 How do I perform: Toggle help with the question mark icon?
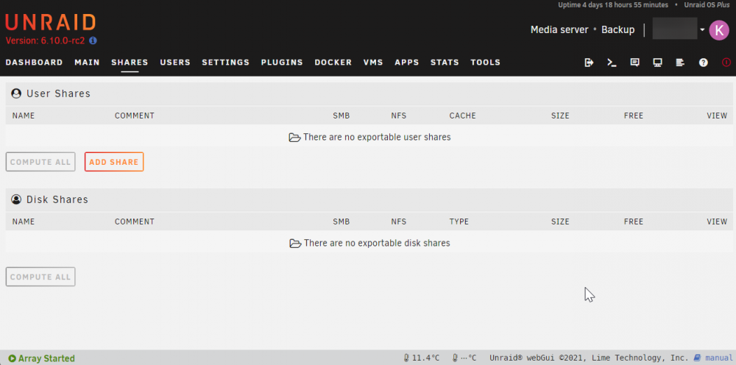pos(703,63)
